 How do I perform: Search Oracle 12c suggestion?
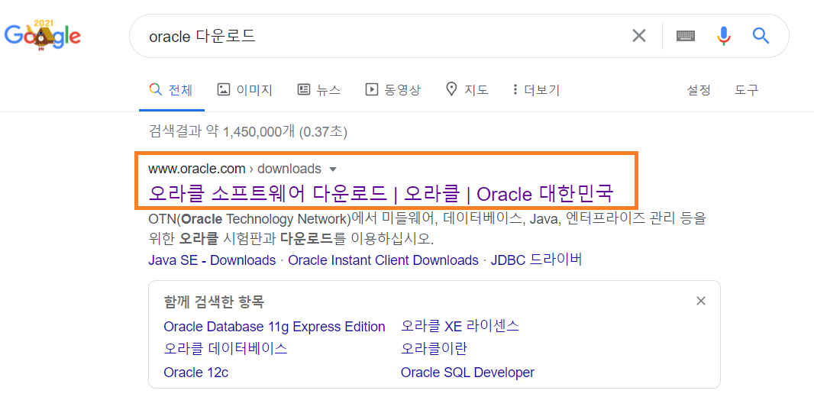[195, 373]
